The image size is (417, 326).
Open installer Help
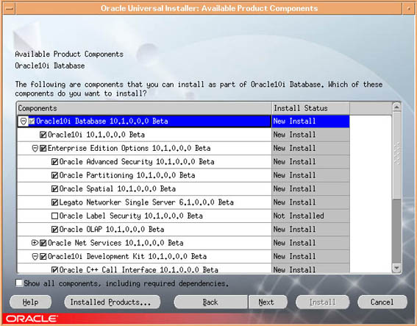(30, 302)
